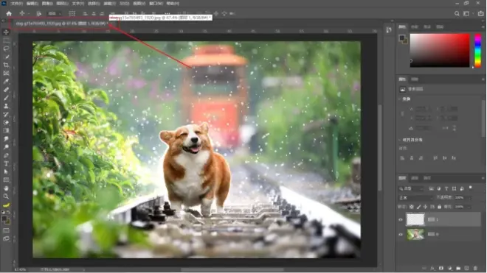Toggle lock transparent pixels
The width and height of the screenshot is (487, 273).
(412, 207)
